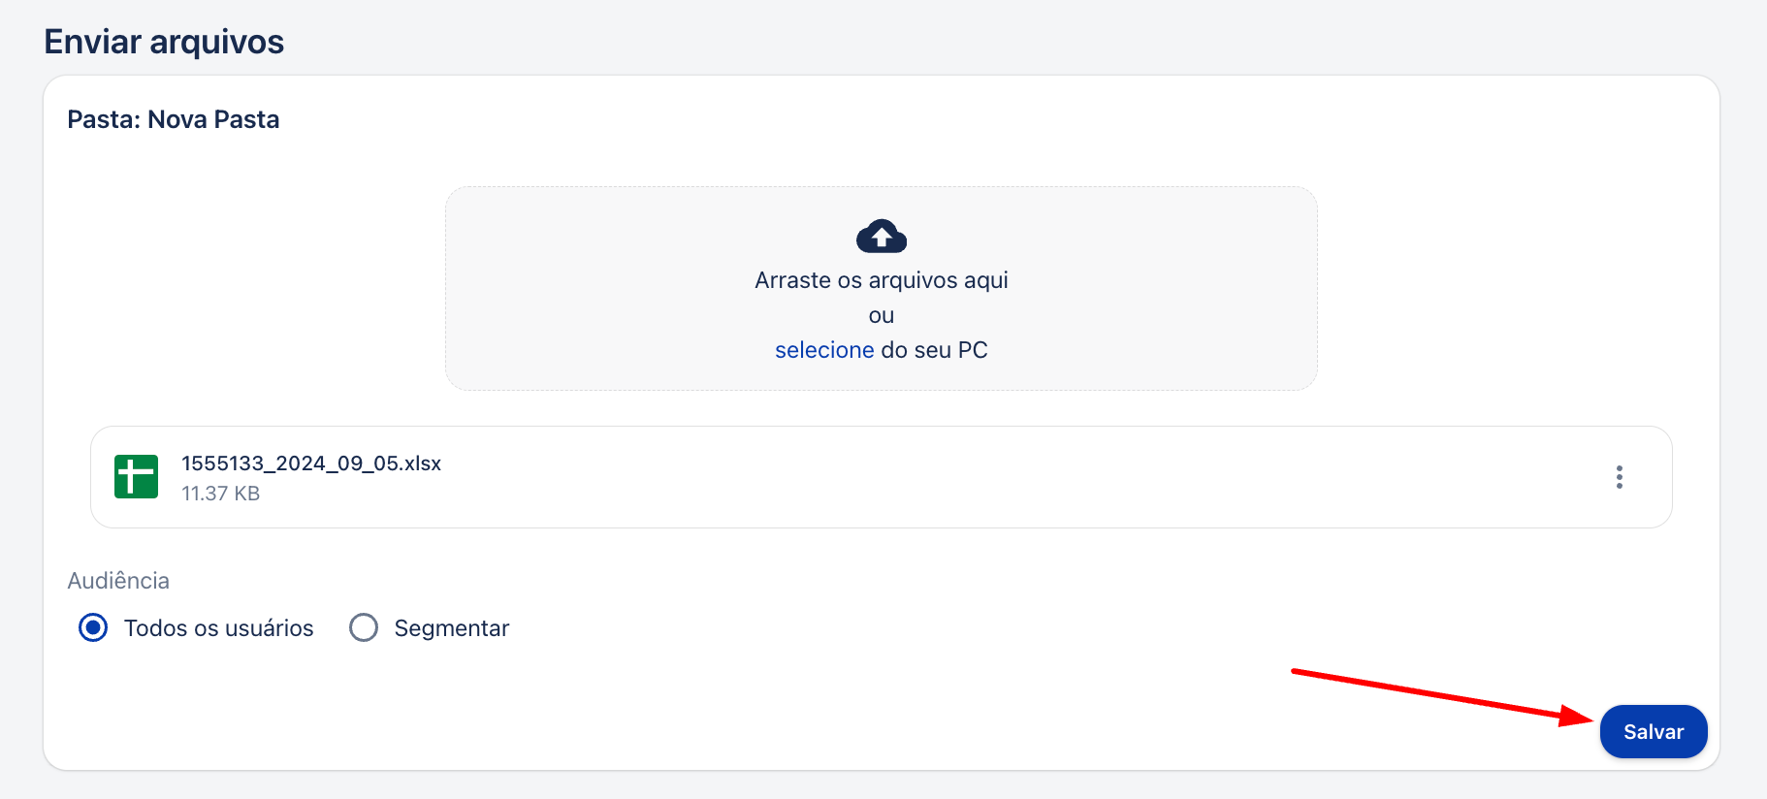The width and height of the screenshot is (1767, 799).
Task: Open the three-dot options for the xlsx file
Action: [1619, 477]
